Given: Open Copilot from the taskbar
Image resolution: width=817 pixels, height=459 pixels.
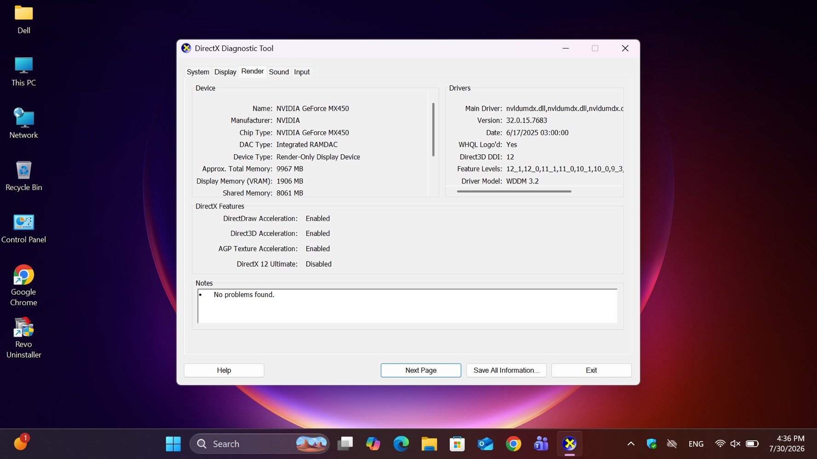Looking at the screenshot, I should click(x=373, y=444).
